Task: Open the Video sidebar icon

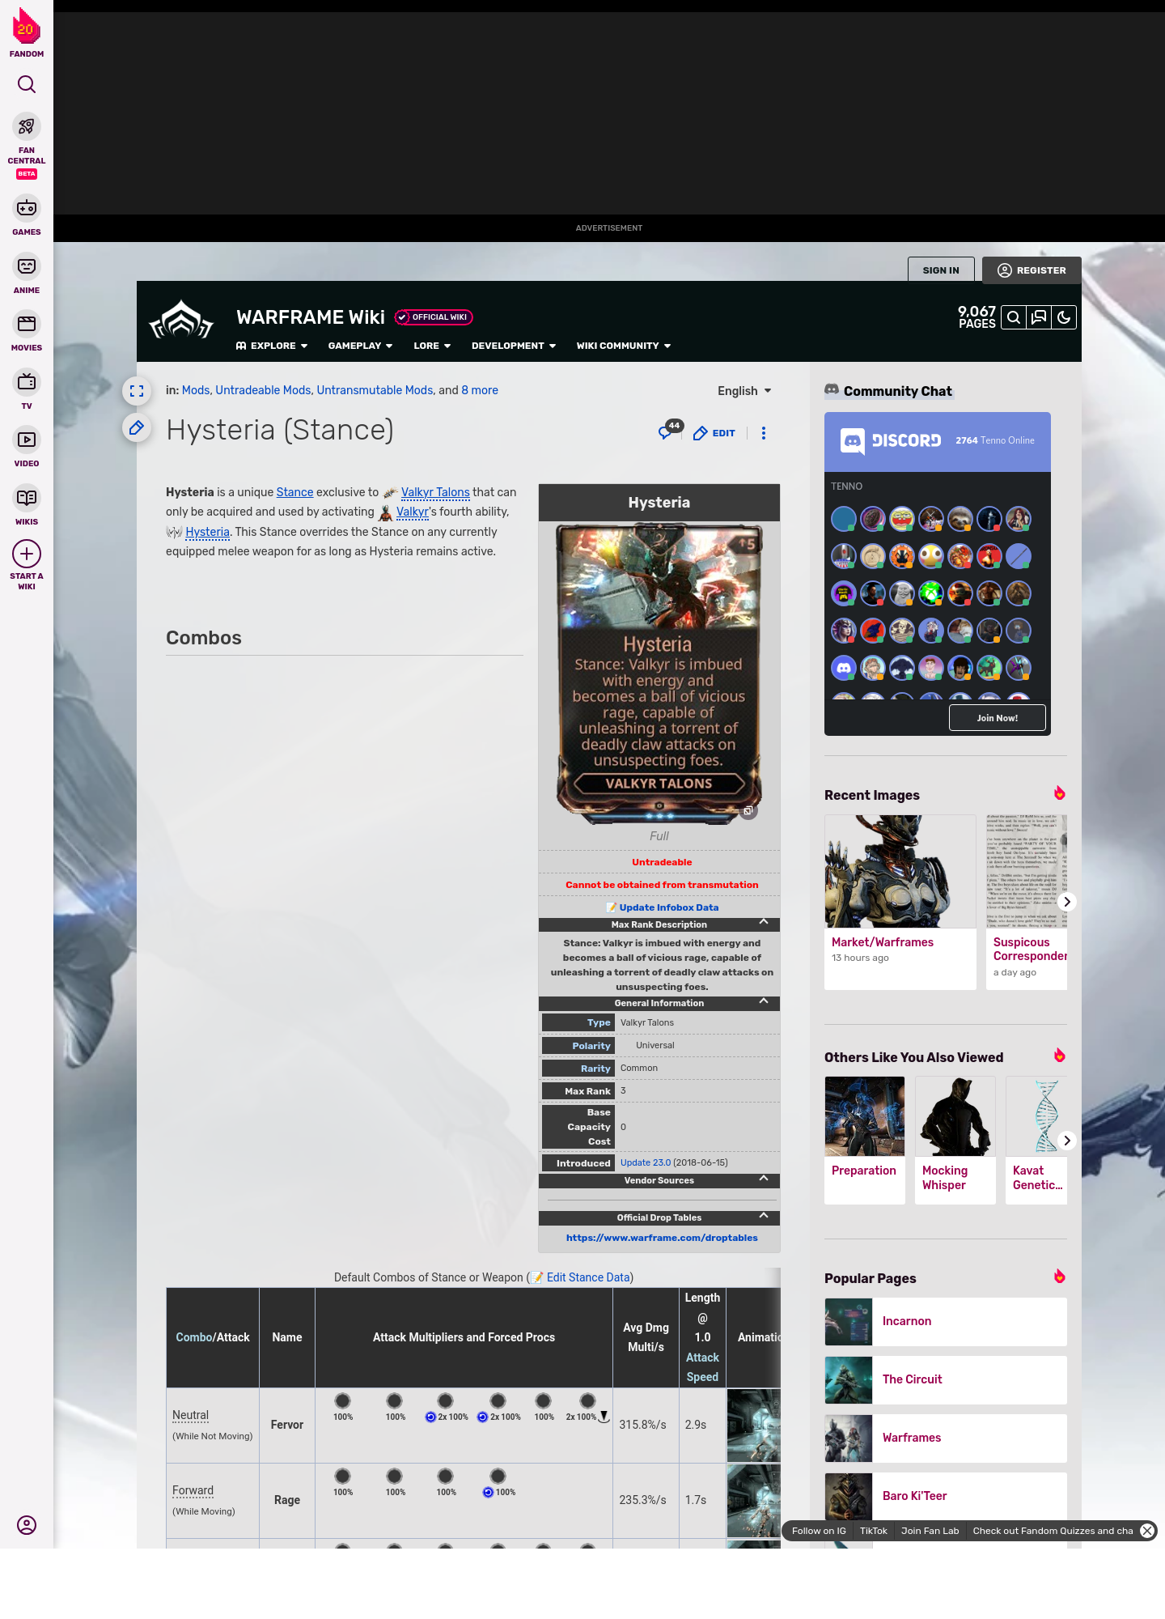Action: click(27, 440)
